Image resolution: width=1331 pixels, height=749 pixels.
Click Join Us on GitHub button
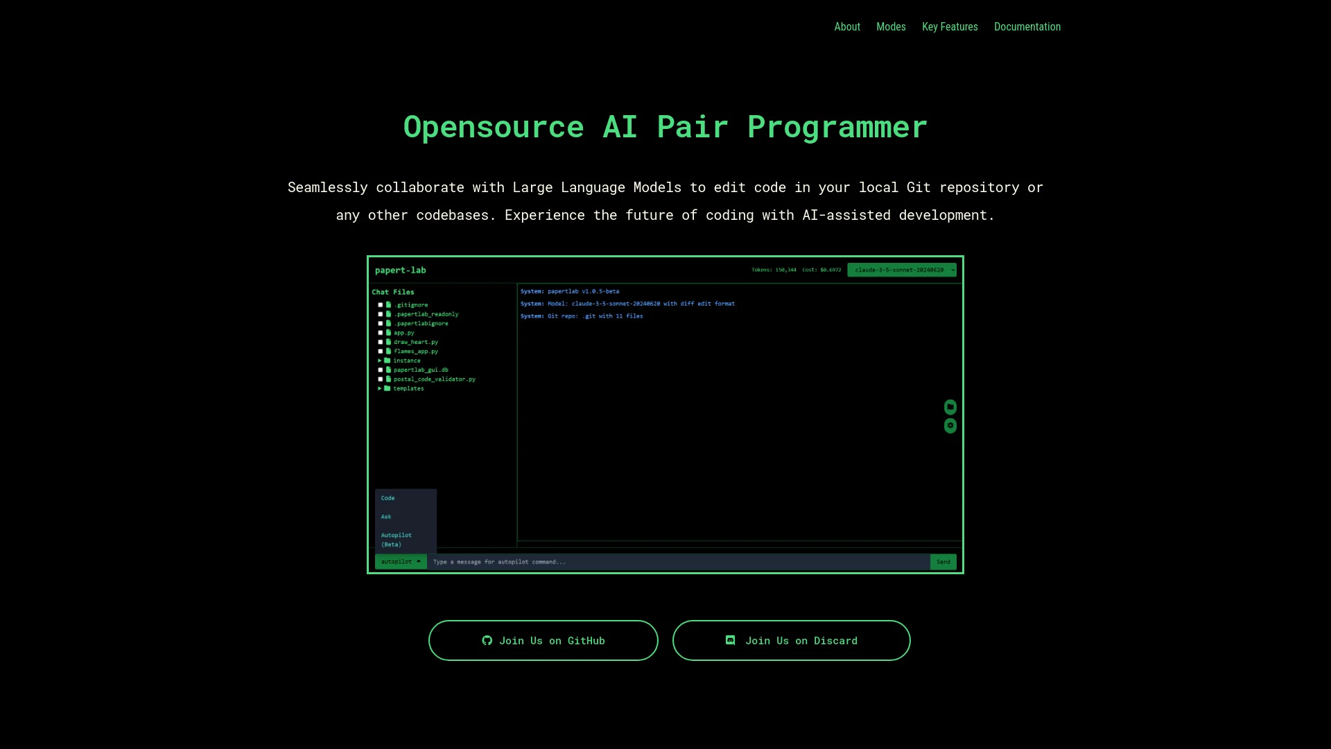click(543, 640)
